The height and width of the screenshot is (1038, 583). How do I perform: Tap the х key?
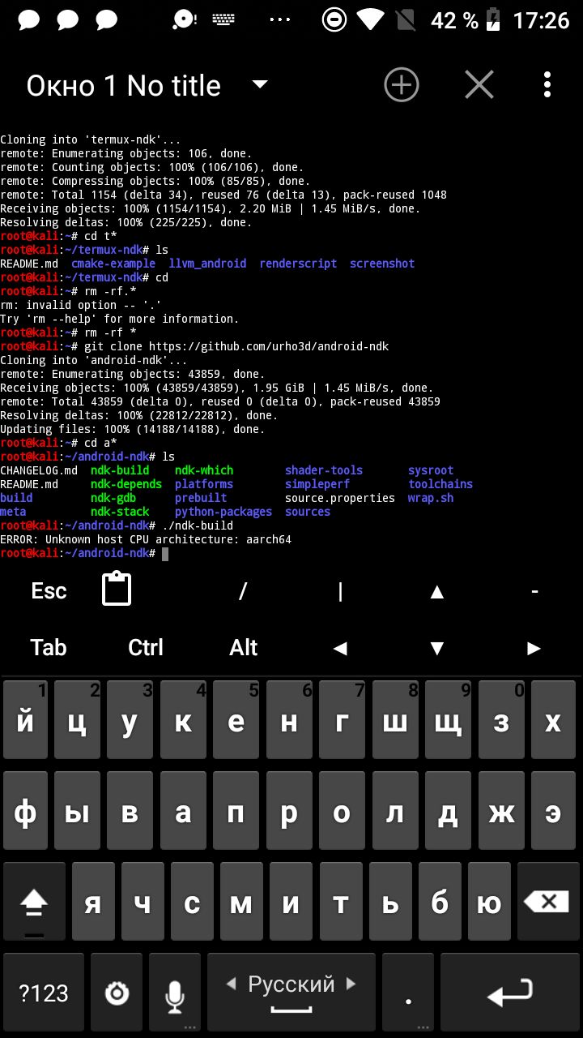(x=554, y=719)
